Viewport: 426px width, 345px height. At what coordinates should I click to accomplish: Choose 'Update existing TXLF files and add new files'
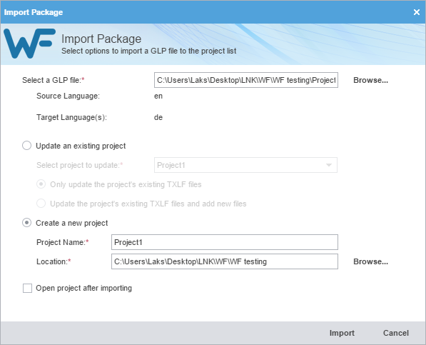point(41,204)
